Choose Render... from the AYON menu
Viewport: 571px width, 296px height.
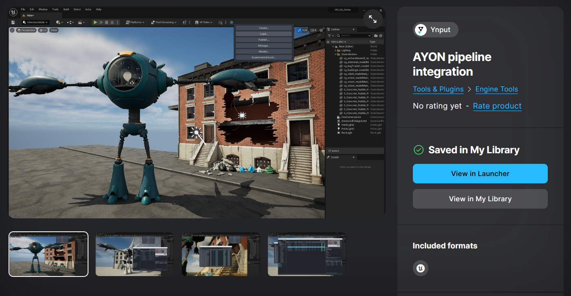(x=264, y=52)
